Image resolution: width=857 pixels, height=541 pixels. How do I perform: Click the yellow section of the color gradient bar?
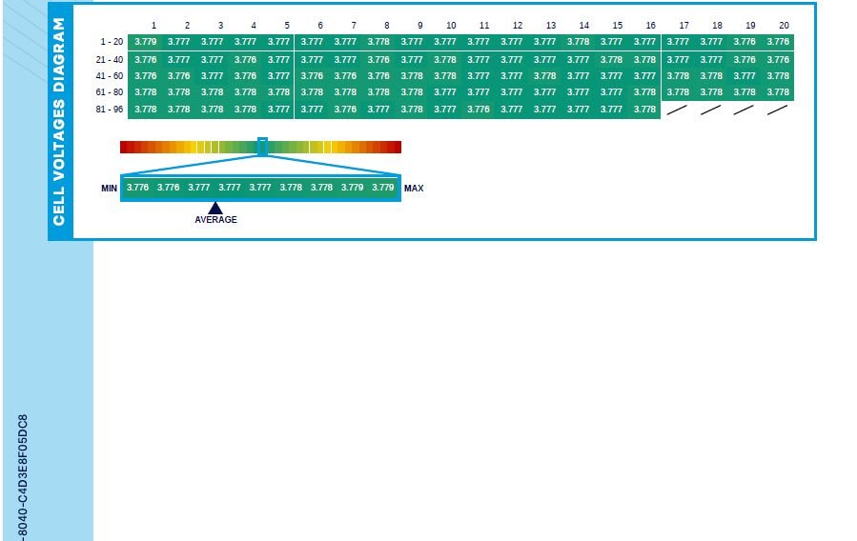coord(188,147)
